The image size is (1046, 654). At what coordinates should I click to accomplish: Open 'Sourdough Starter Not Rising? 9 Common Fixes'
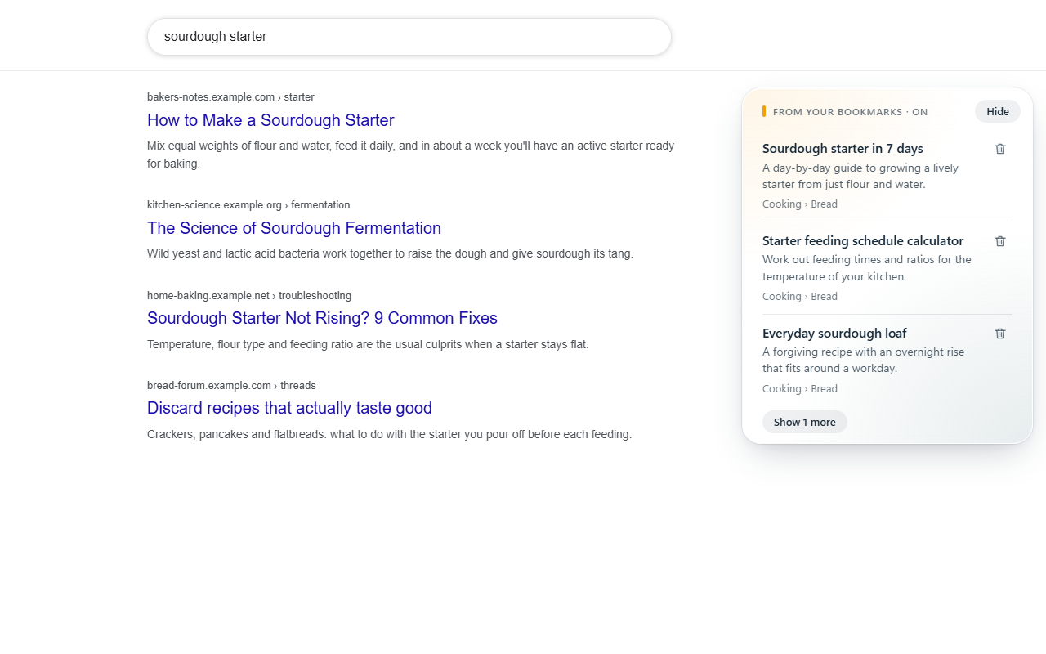[x=322, y=318]
